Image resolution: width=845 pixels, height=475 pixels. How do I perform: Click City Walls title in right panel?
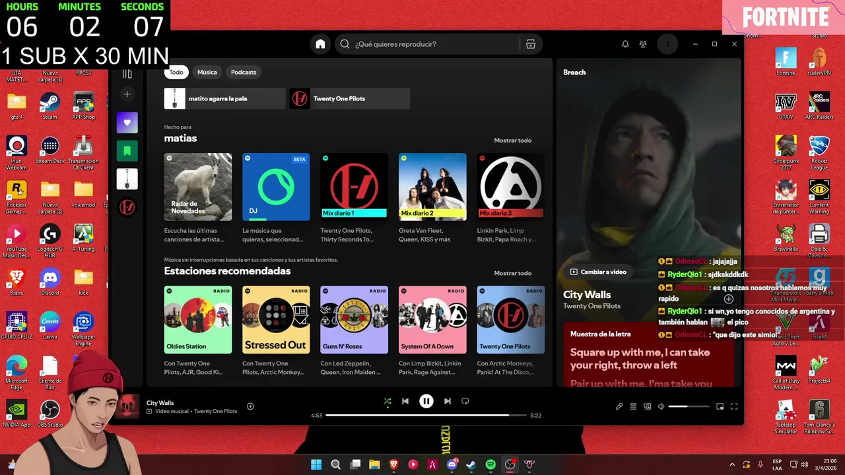point(587,295)
